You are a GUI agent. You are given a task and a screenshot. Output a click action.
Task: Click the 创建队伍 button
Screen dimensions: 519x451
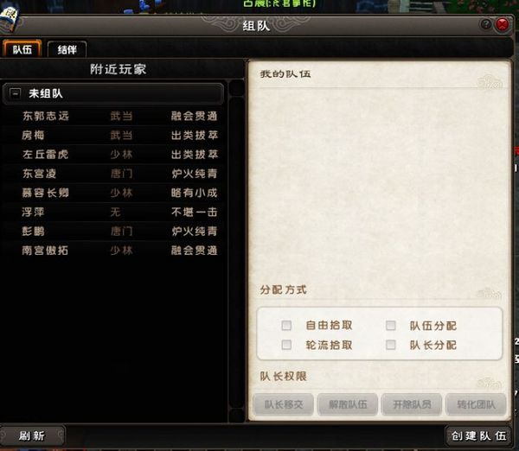coord(478,435)
